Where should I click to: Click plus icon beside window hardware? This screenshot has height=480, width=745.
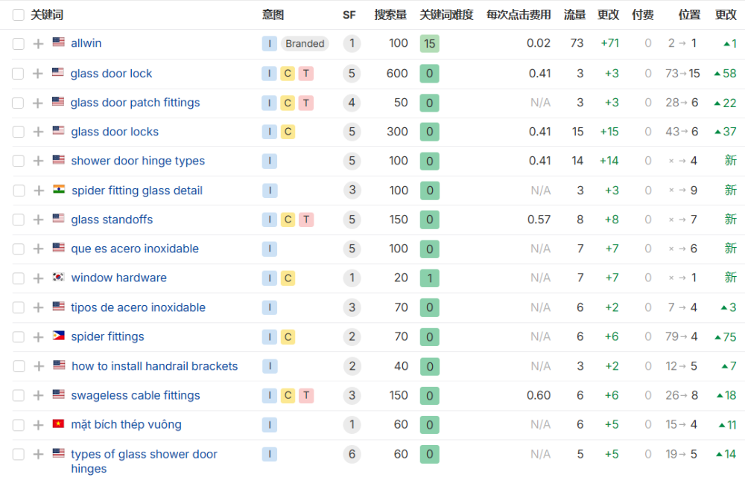click(x=39, y=278)
